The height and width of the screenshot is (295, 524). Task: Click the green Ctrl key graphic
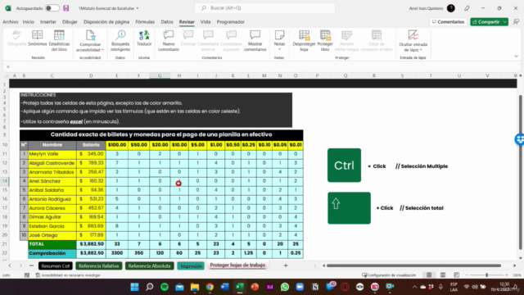344,166
